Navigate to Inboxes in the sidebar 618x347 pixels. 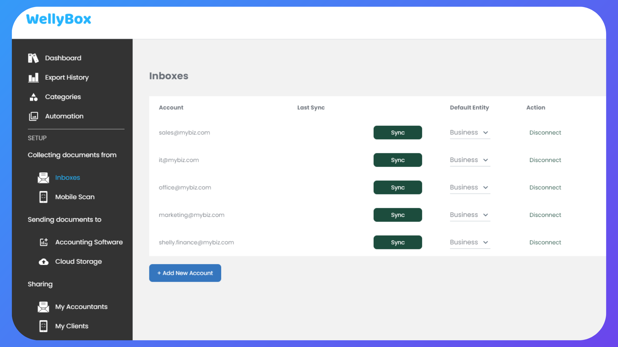pyautogui.click(x=68, y=177)
